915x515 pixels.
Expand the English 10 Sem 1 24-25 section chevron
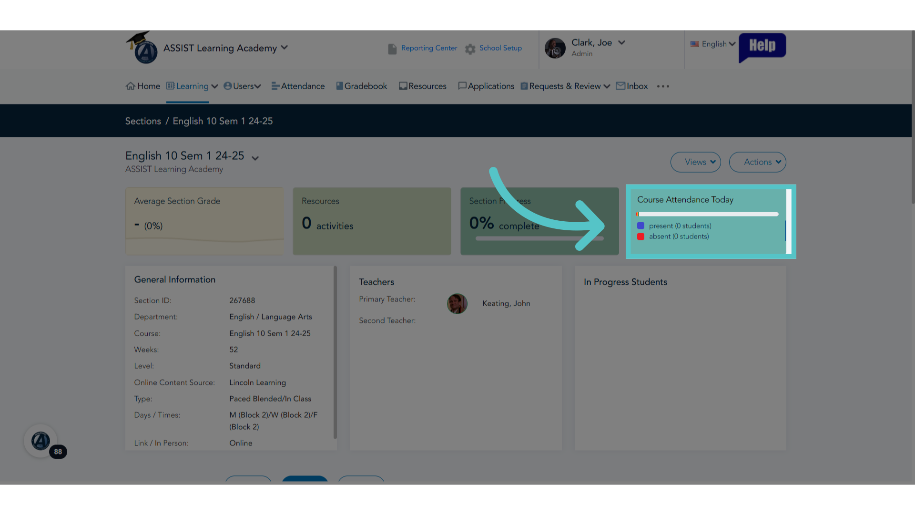click(255, 158)
